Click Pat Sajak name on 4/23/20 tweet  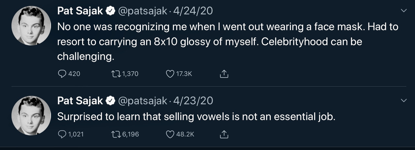click(80, 101)
